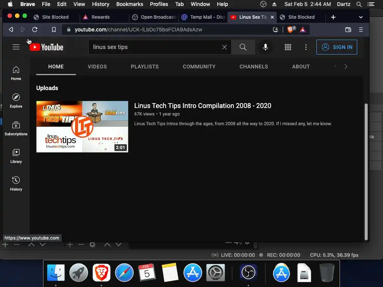383x287 pixels.
Task: Open Subscriptions in sidebar
Action: point(16,129)
